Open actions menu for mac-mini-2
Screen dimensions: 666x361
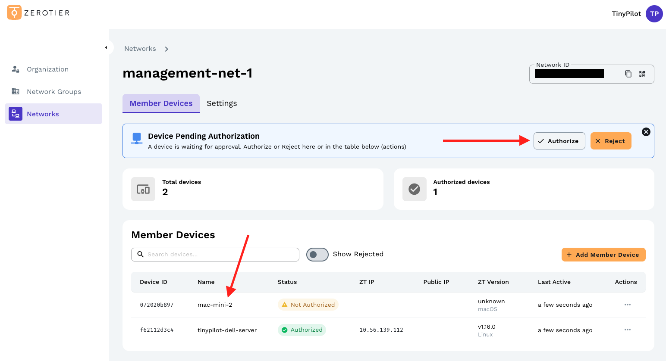[628, 305]
